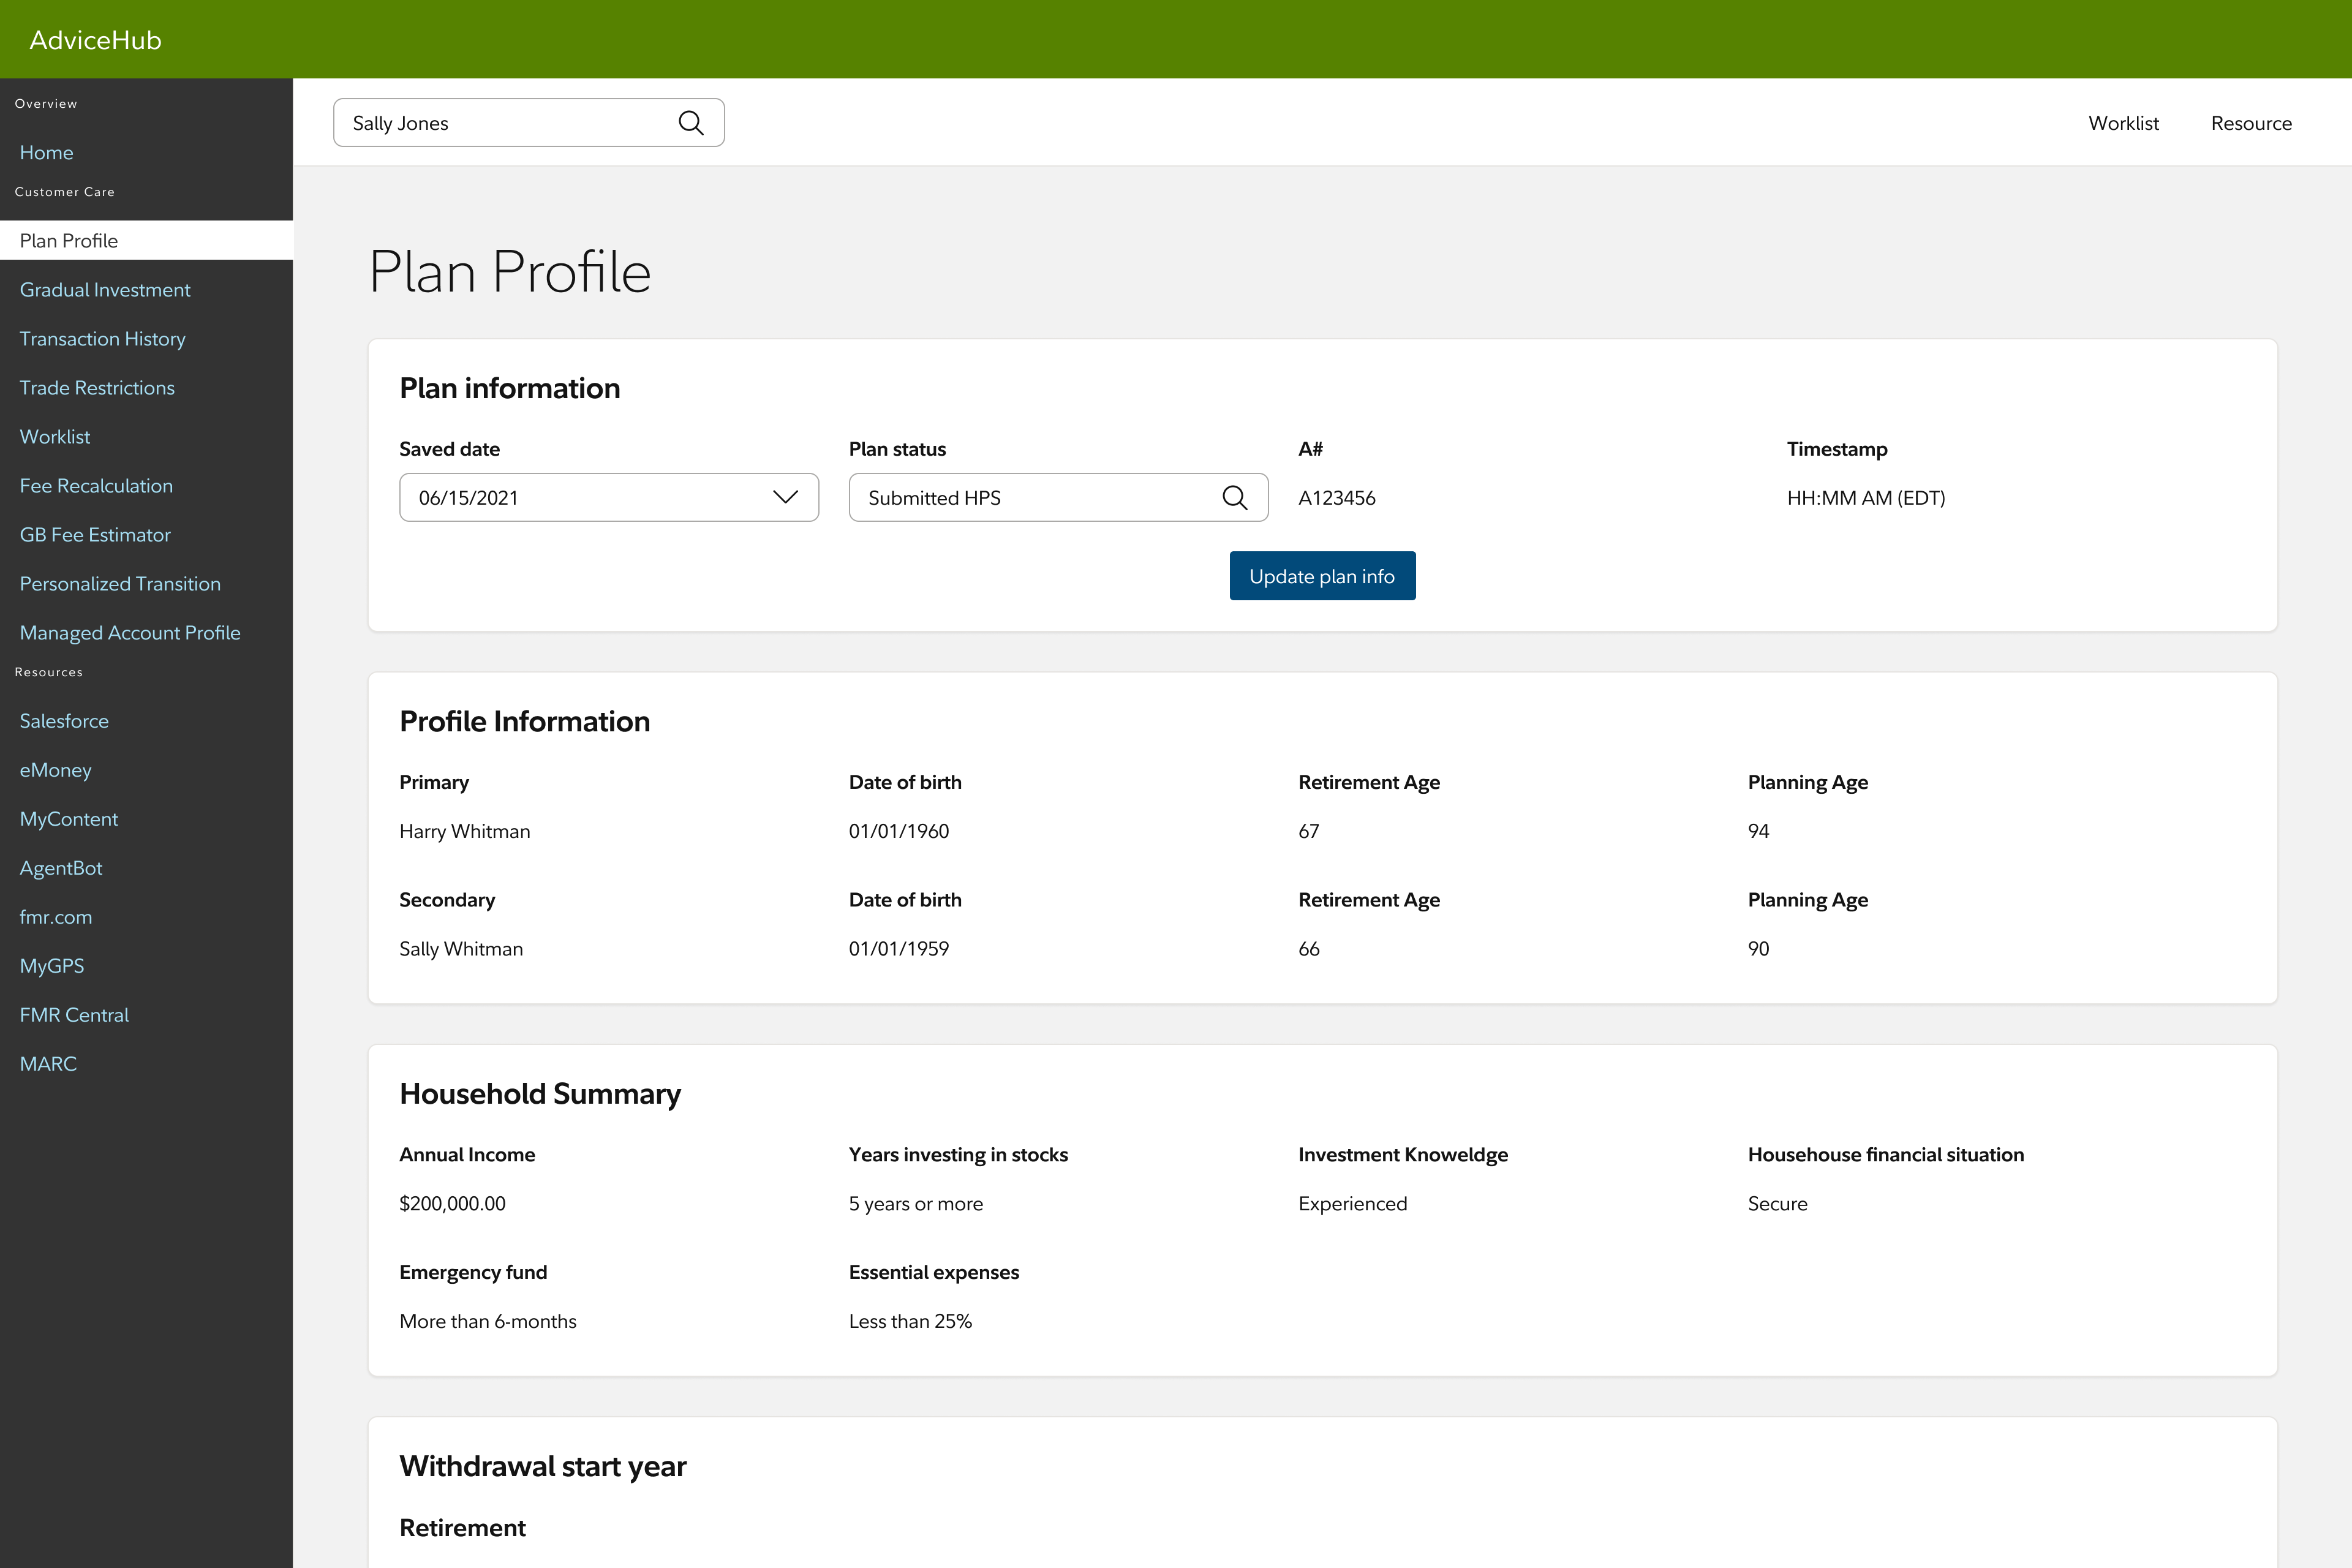Open the FMR Central resource link
The image size is (2352, 1568).
pyautogui.click(x=74, y=1015)
